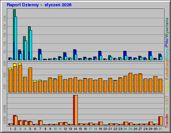Select green day label 31
Screen dimensions: 171x133
(160, 129)
